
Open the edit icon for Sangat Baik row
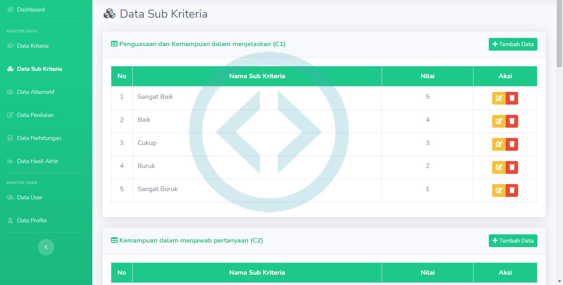tap(499, 98)
